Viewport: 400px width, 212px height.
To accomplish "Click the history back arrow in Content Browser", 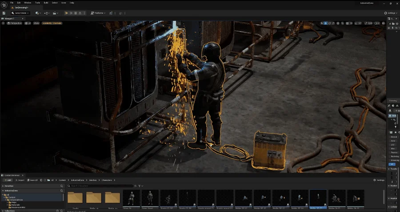I will point(41,180).
